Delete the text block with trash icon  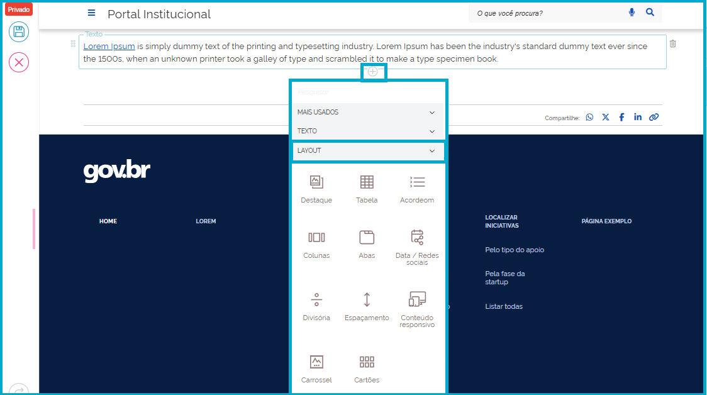point(673,44)
